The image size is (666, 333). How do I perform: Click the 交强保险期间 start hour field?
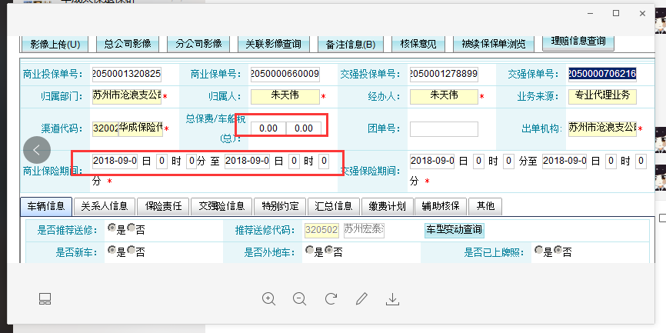click(x=478, y=161)
